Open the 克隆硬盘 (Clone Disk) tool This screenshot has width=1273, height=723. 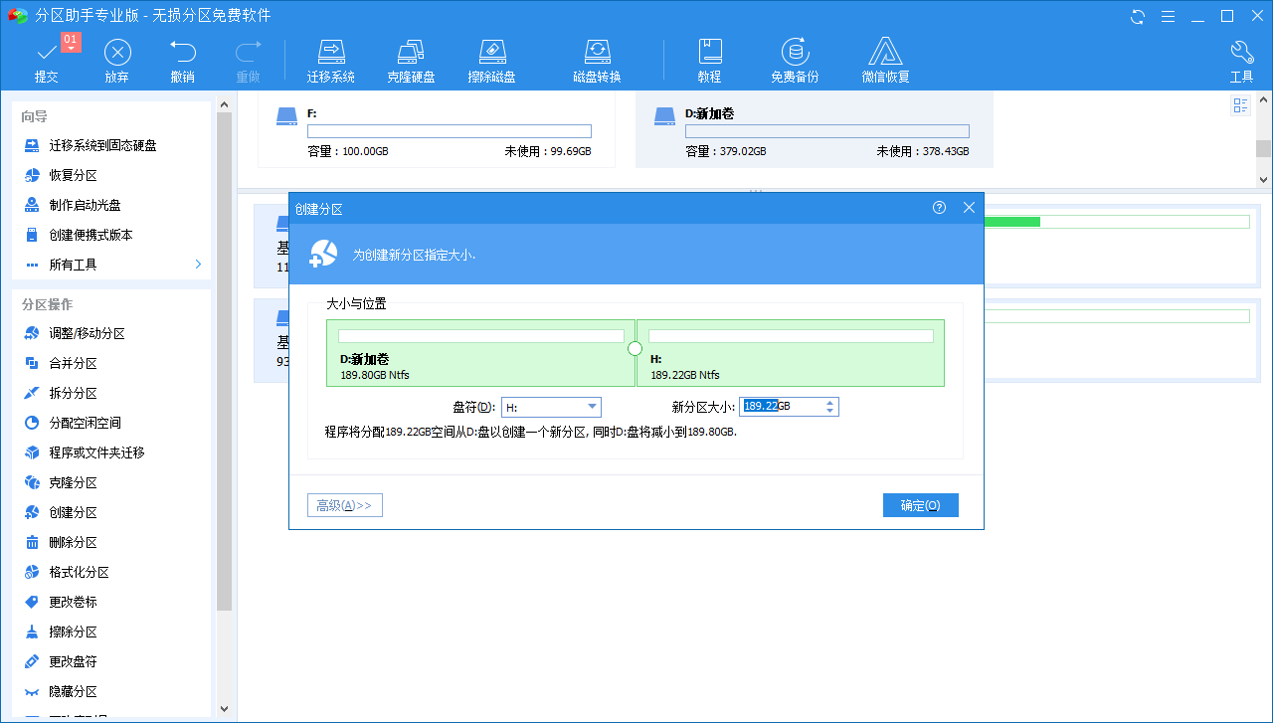click(411, 59)
